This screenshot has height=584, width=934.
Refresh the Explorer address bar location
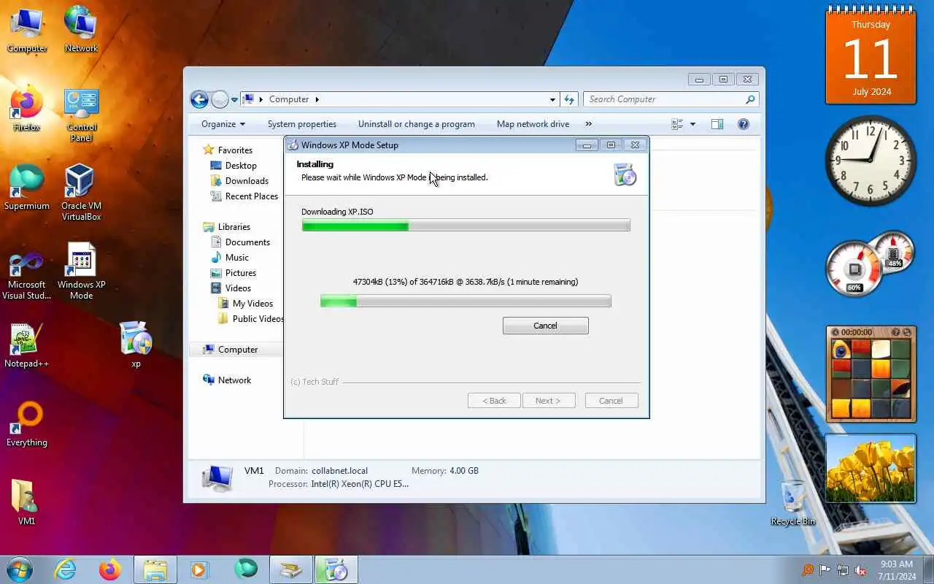tap(569, 99)
